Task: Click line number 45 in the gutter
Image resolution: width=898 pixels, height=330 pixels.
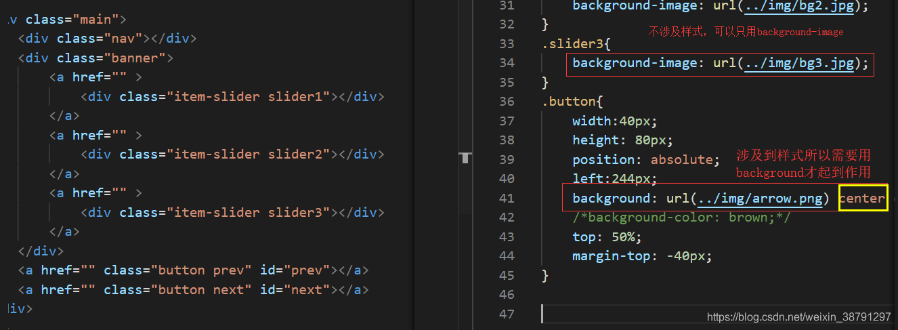Action: tap(507, 276)
